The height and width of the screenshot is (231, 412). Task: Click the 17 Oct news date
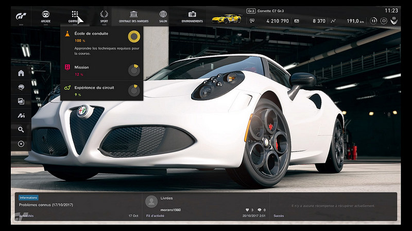click(x=133, y=216)
